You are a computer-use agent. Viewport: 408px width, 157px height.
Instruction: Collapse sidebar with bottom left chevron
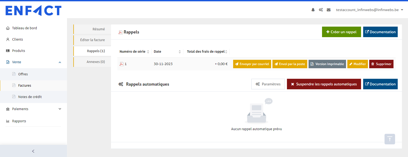pyautogui.click(x=33, y=151)
